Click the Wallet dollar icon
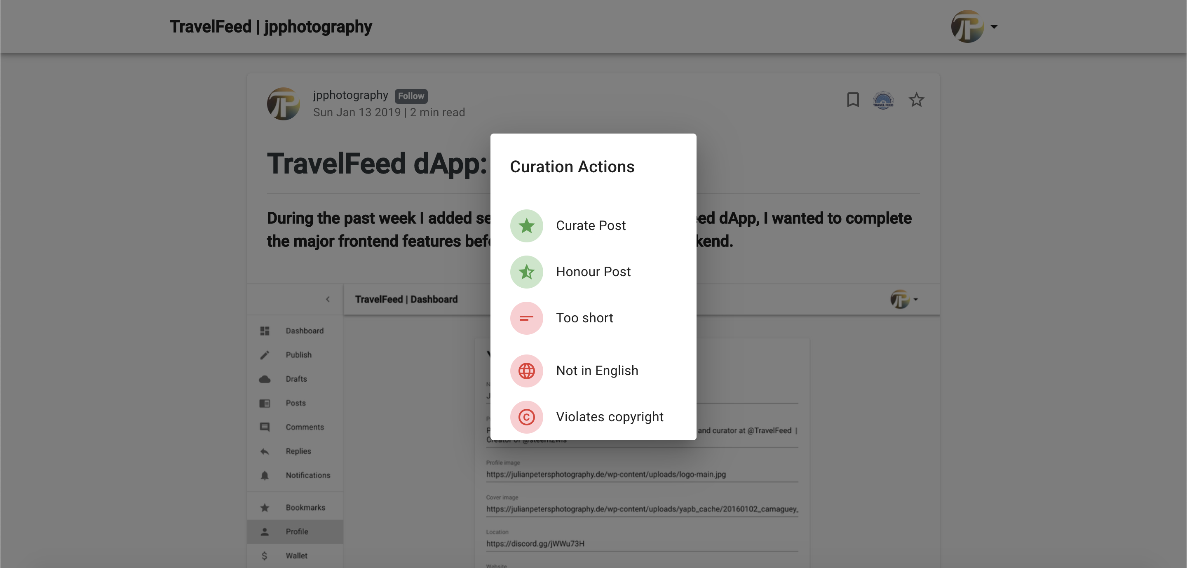Image resolution: width=1187 pixels, height=568 pixels. pos(265,556)
